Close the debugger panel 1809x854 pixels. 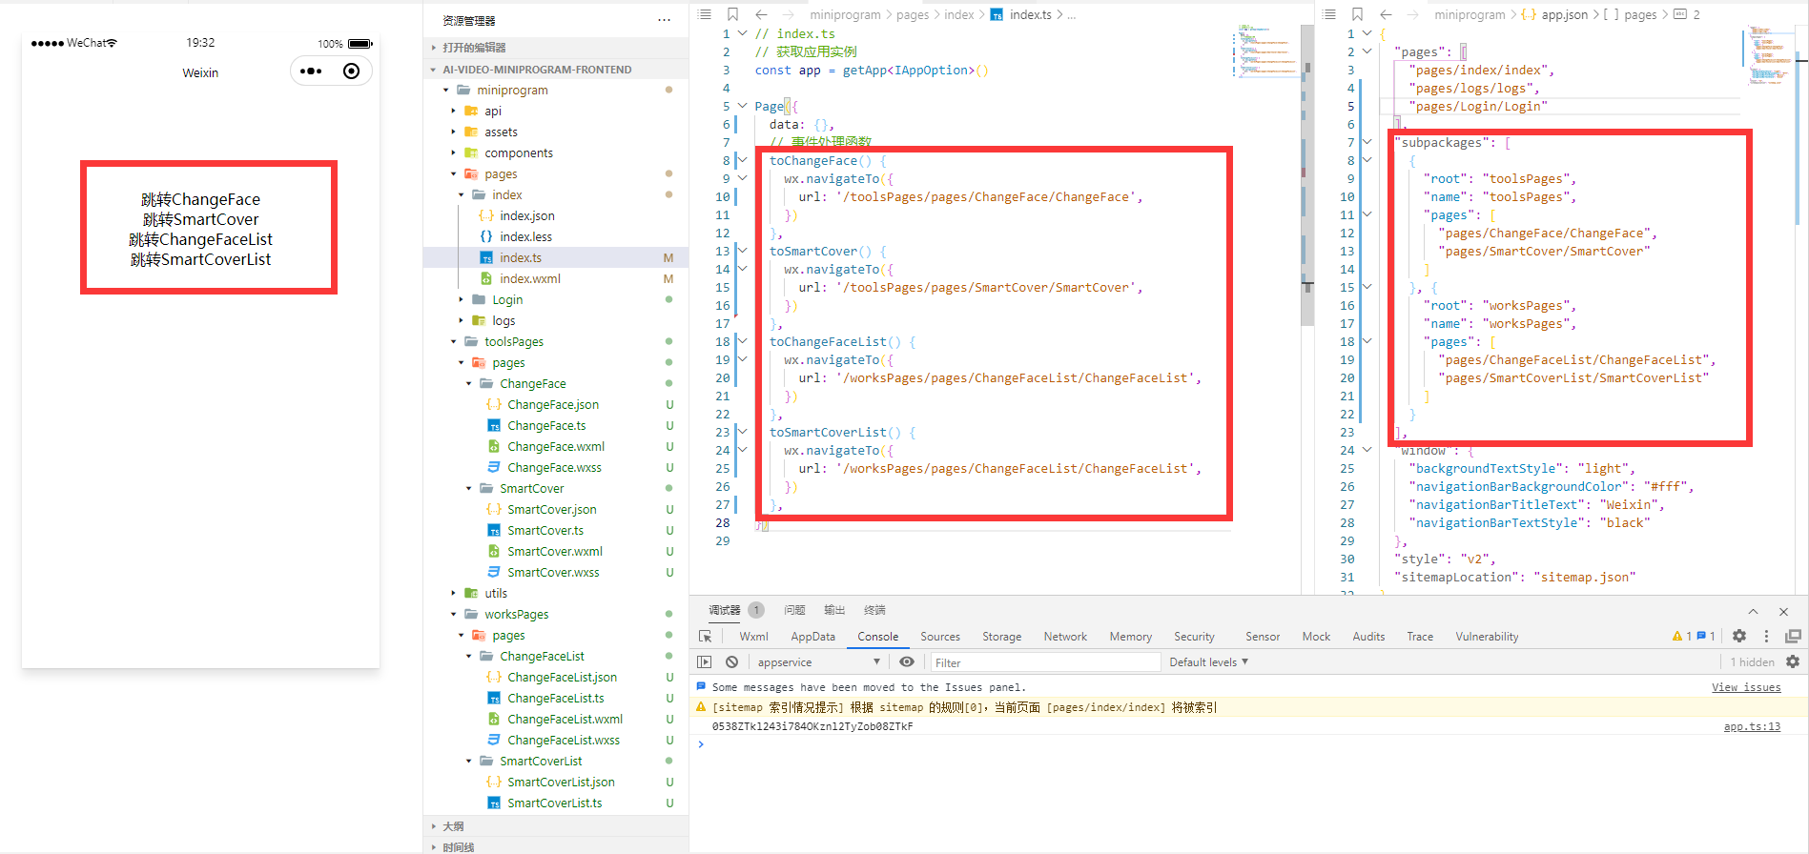point(1783,611)
